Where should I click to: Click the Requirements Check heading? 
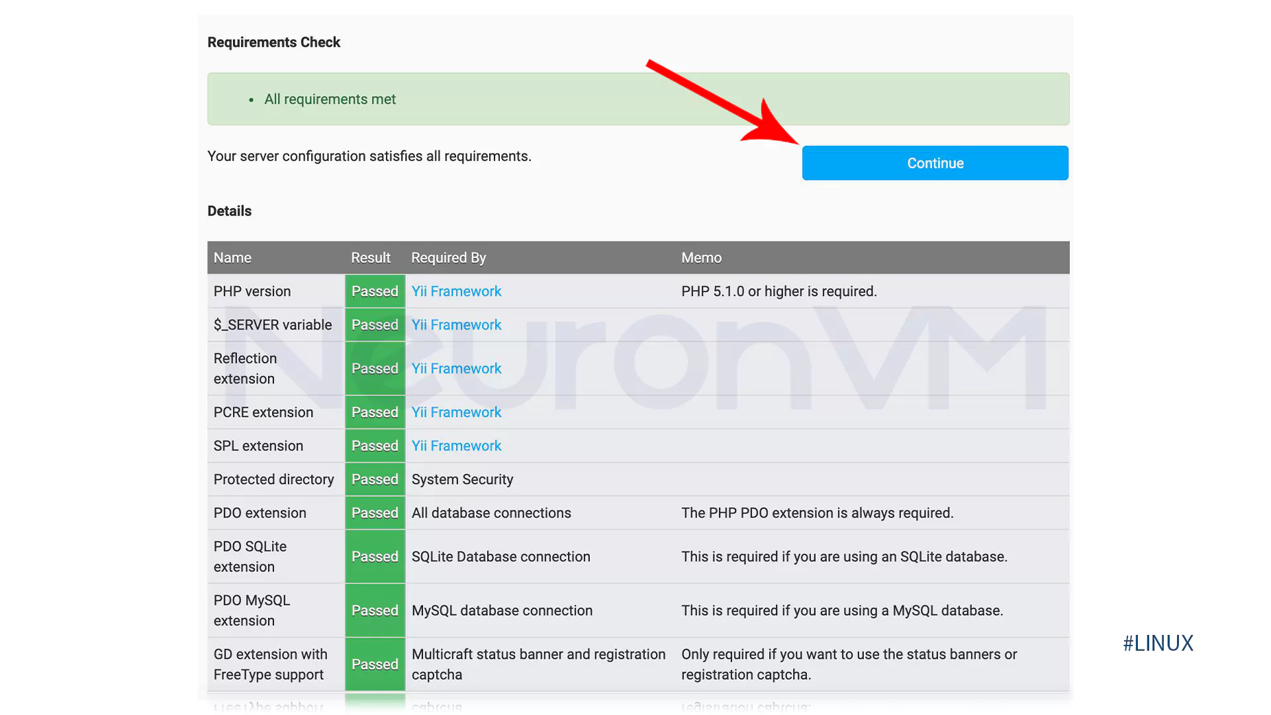pyautogui.click(x=273, y=42)
